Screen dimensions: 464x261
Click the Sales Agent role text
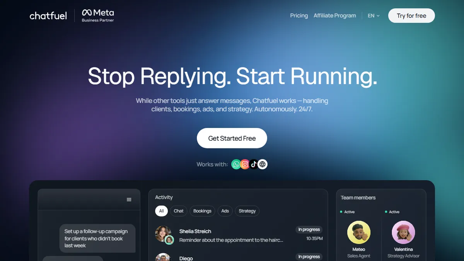click(x=359, y=256)
